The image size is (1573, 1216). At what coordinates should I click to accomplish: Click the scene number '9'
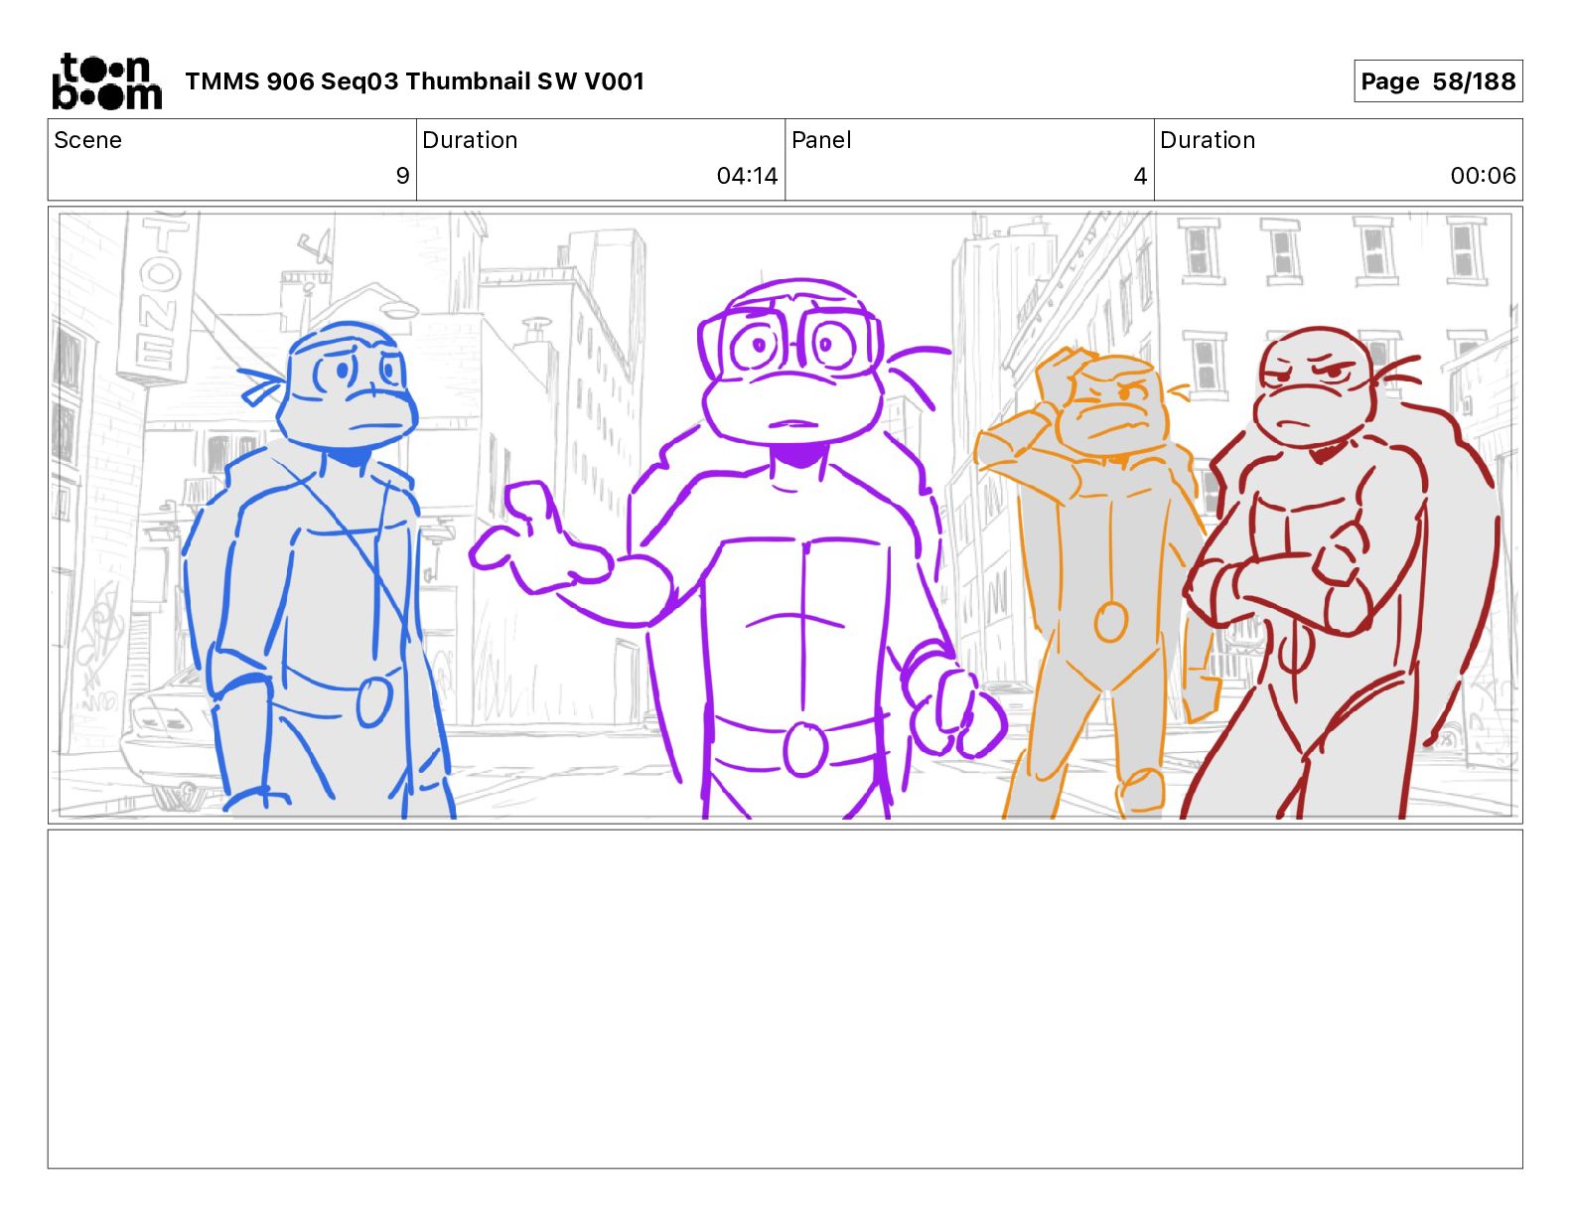pyautogui.click(x=402, y=176)
